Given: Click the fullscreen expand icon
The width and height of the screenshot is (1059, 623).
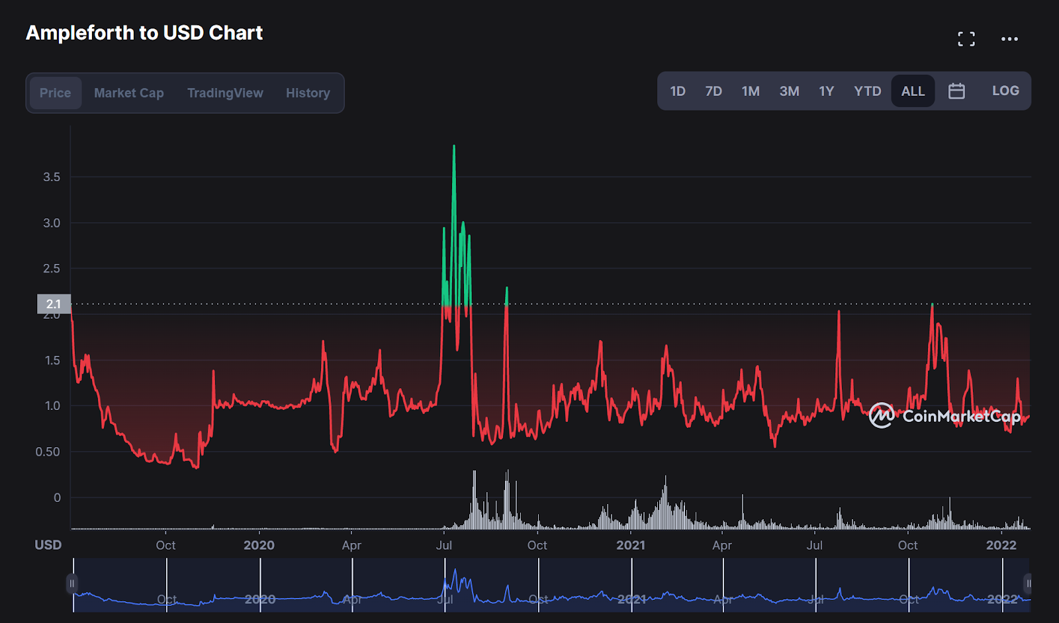Looking at the screenshot, I should tap(966, 38).
